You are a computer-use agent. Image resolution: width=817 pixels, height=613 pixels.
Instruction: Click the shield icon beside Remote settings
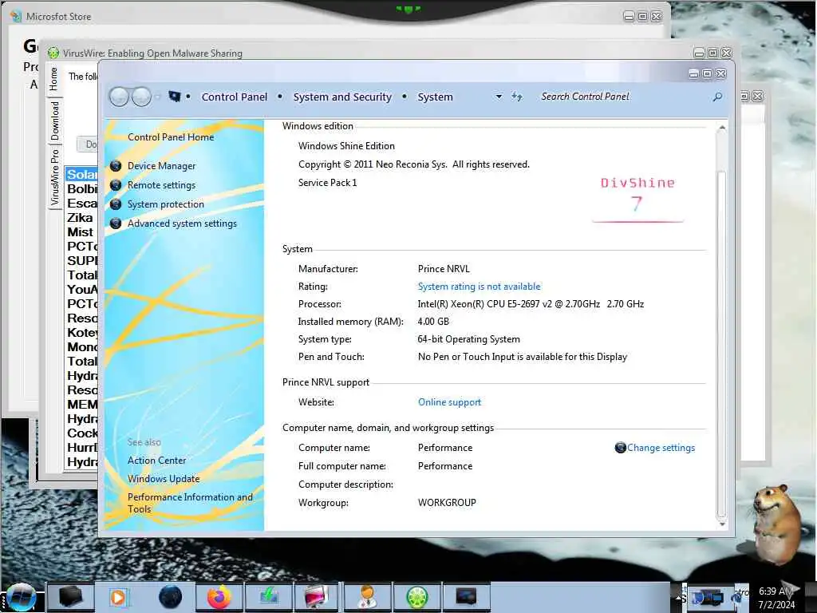[x=116, y=185]
